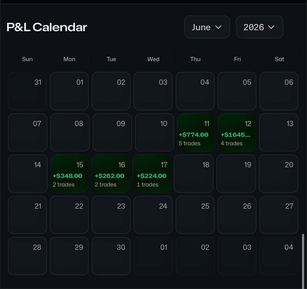Click the Sat column header

pos(279,59)
